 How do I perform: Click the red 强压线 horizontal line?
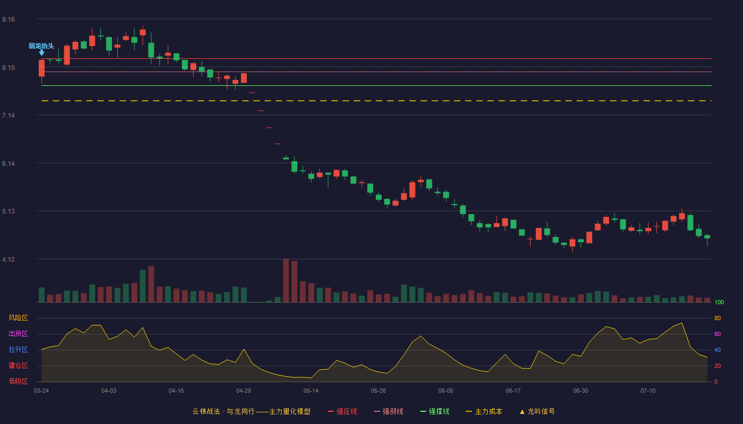pos(376,59)
